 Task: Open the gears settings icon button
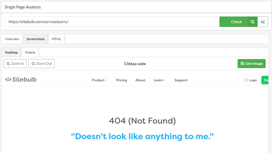point(263,22)
